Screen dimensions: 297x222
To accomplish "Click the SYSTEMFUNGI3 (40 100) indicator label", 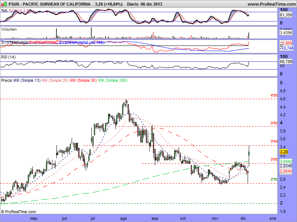I will (x=82, y=43).
